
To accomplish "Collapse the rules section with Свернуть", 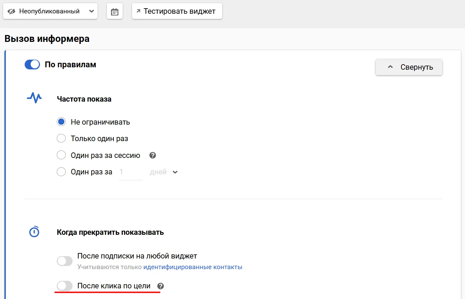I will [x=409, y=67].
